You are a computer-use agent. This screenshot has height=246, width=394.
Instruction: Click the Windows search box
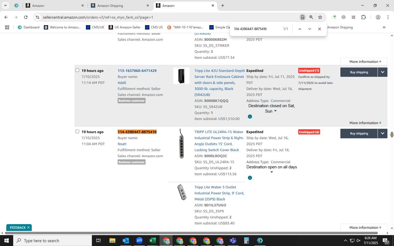pos(53,241)
